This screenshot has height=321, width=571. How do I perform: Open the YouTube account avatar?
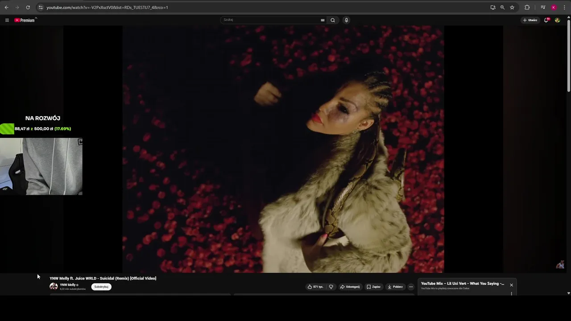[x=557, y=20]
